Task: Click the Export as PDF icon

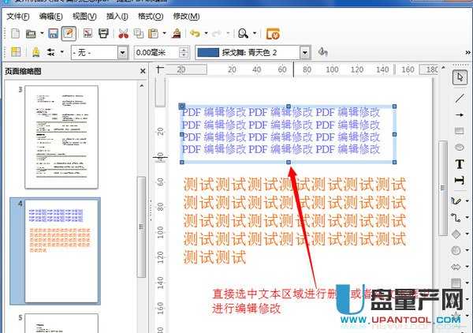Action: [x=88, y=33]
